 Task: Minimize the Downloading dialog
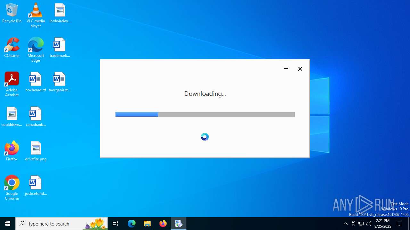click(x=286, y=69)
